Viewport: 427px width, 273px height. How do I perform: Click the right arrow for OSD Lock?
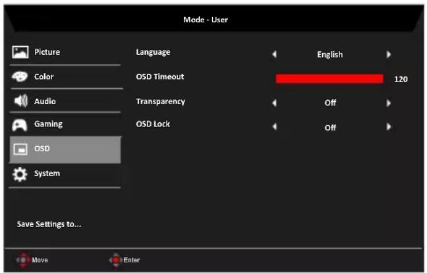(x=389, y=127)
